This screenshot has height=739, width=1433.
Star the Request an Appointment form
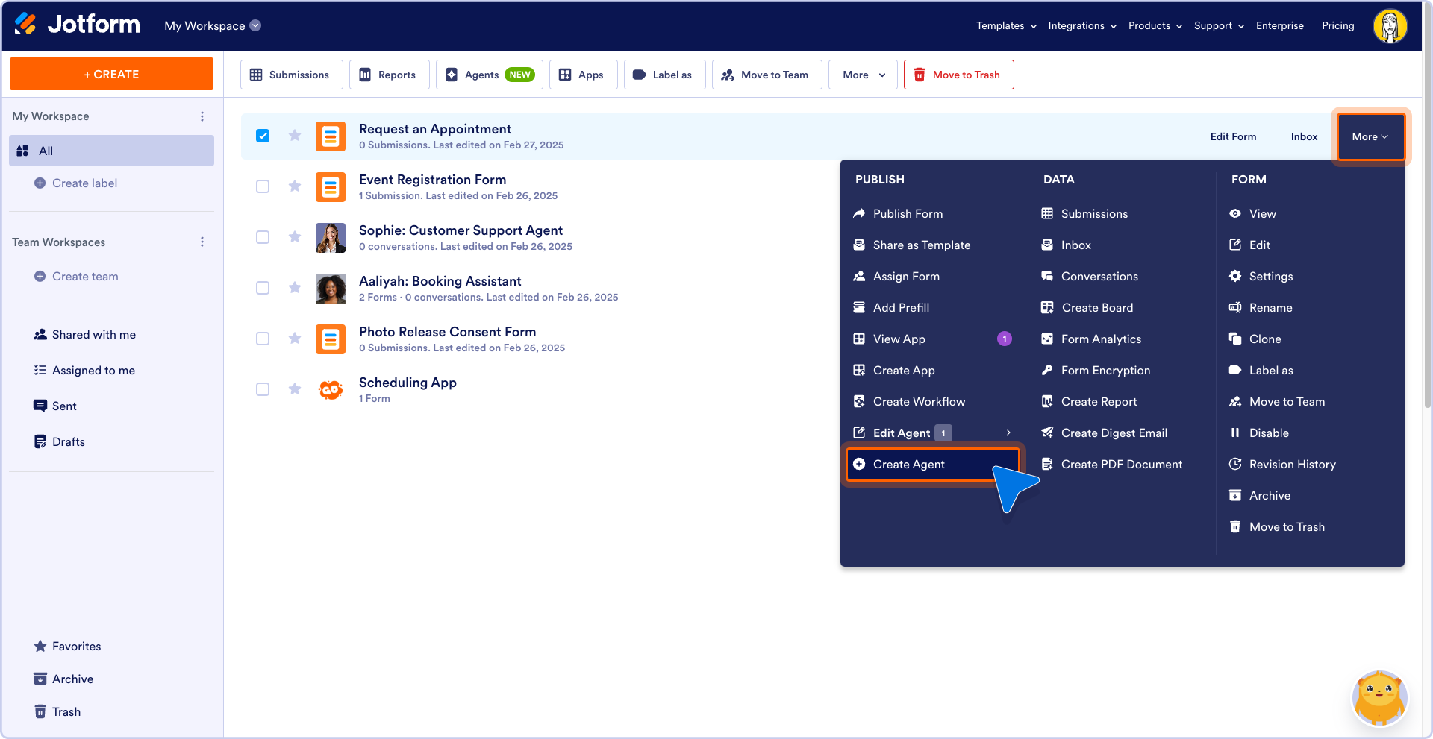(295, 136)
